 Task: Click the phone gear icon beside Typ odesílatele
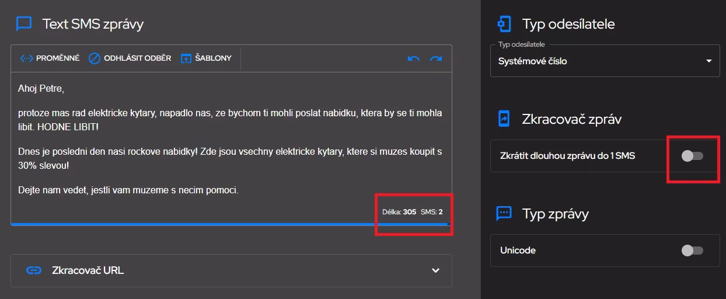point(503,24)
